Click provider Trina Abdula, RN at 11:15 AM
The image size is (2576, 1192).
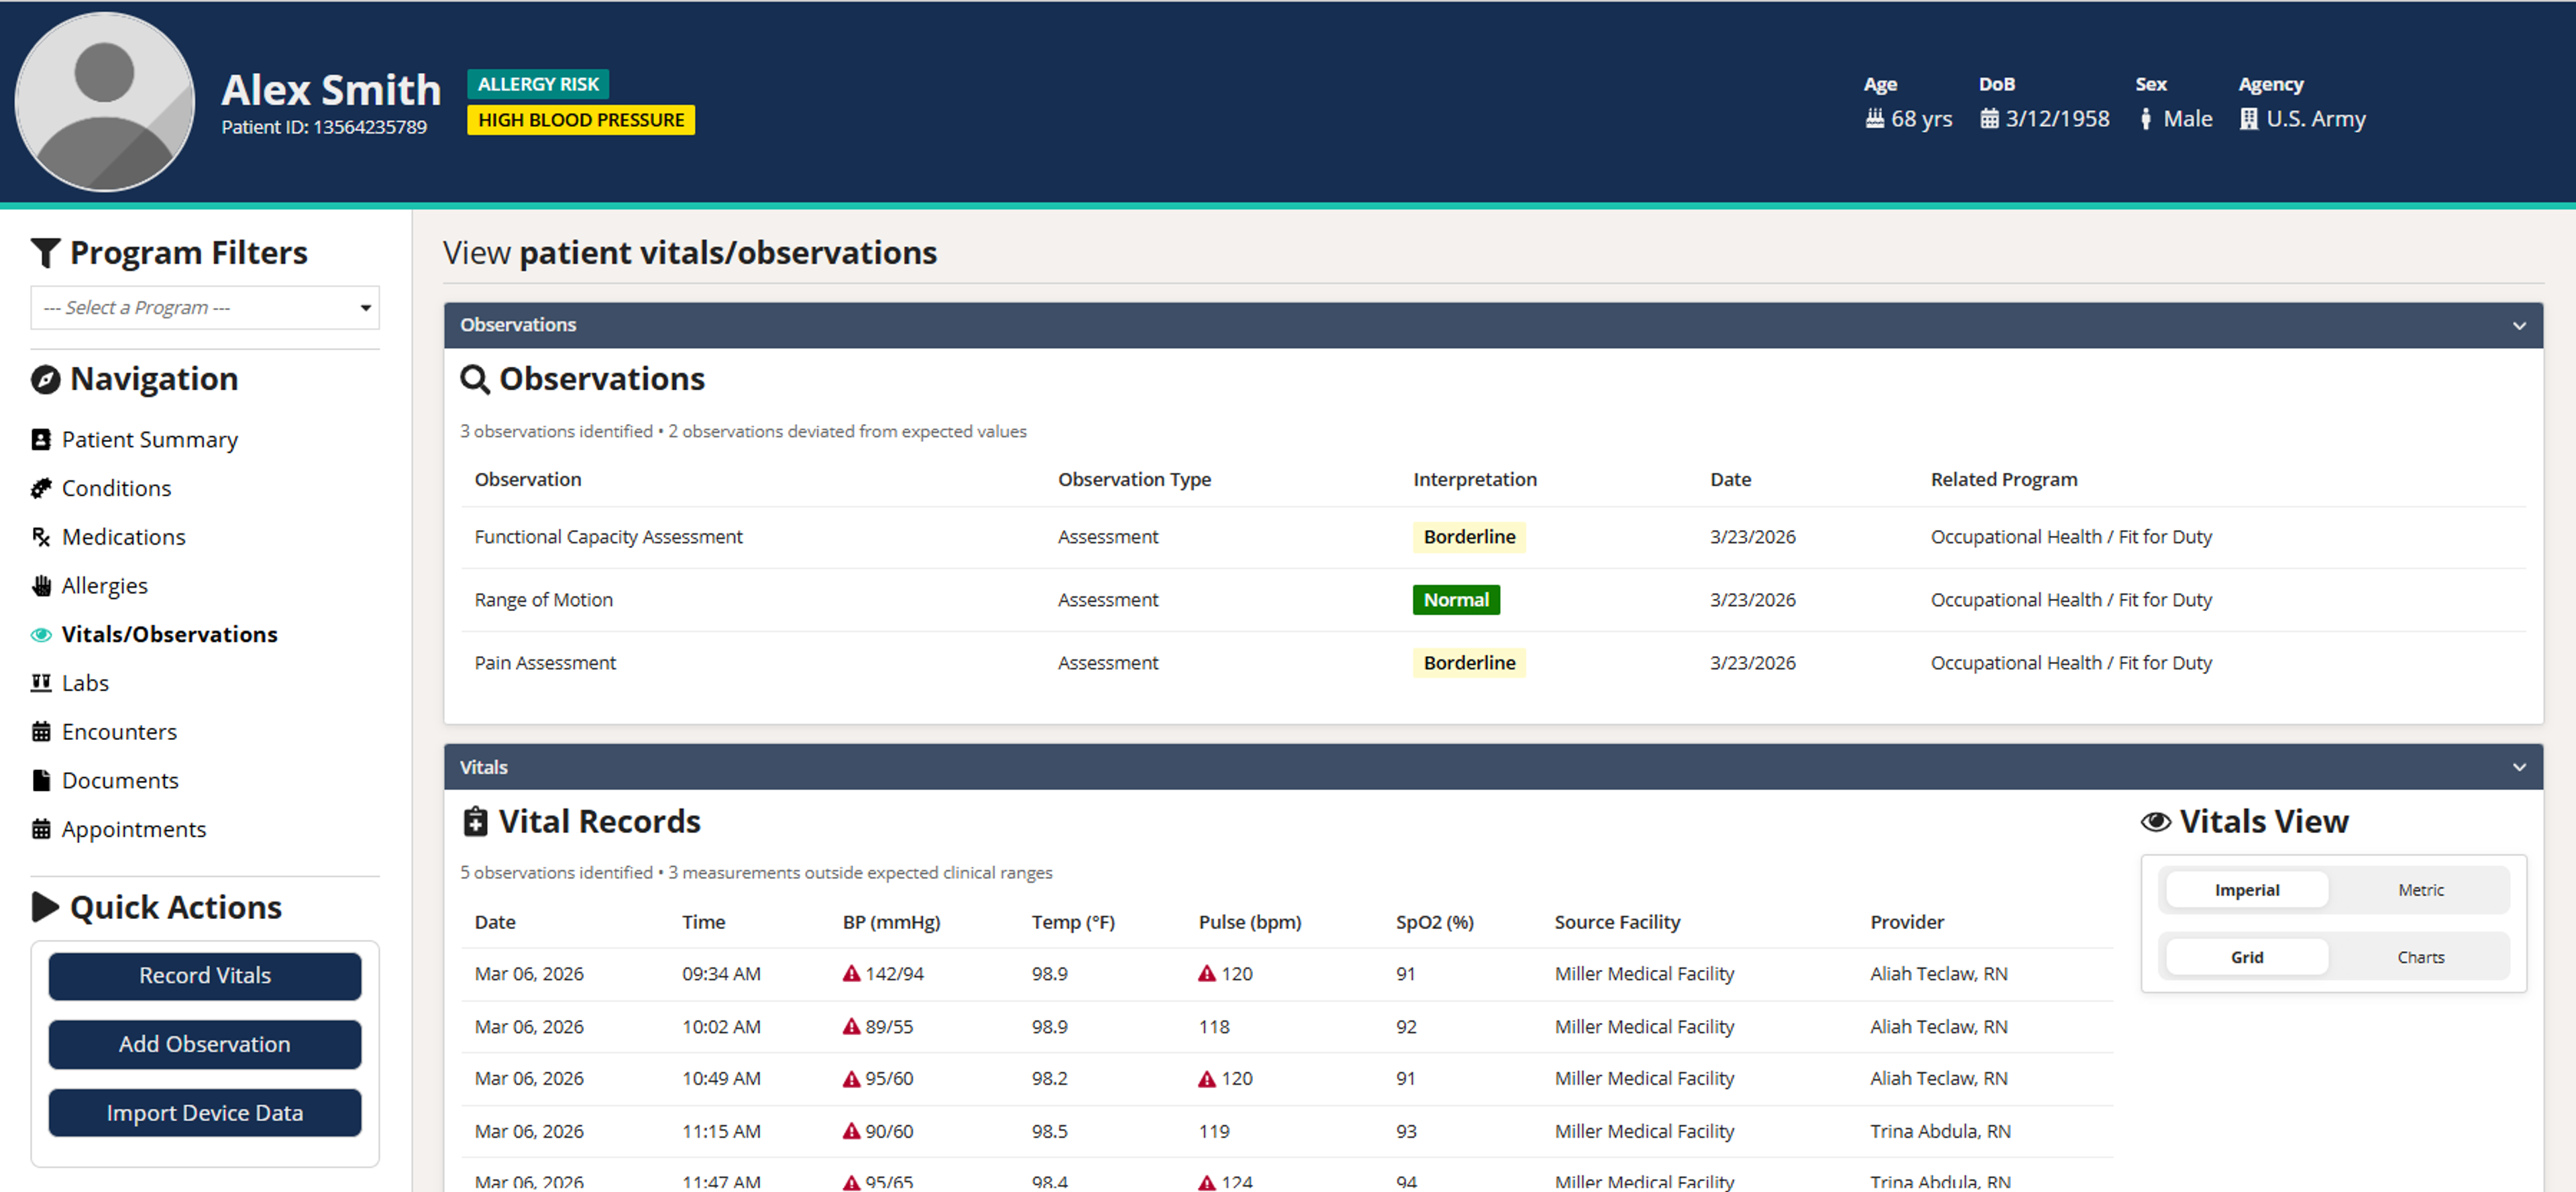coord(1940,1132)
